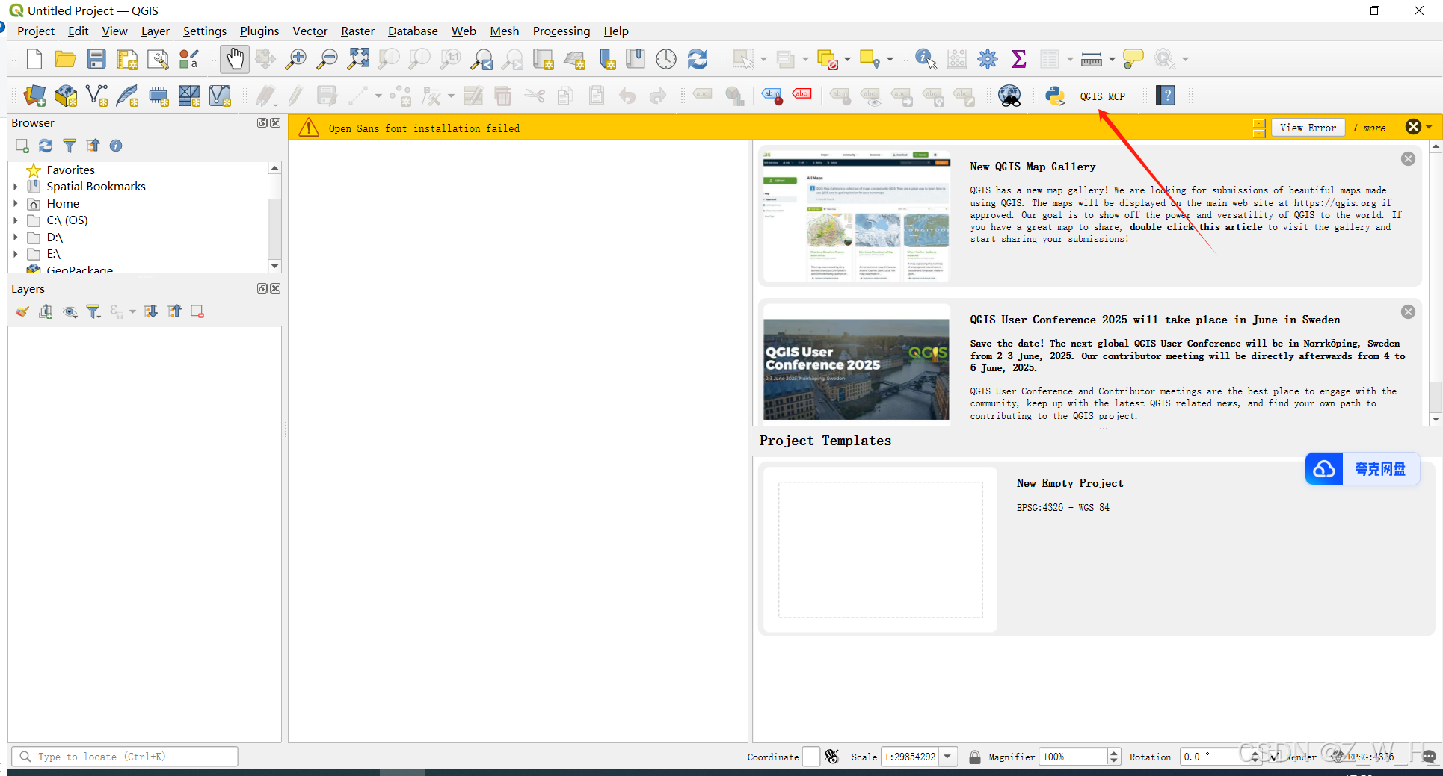Toggle extents and mouse position display
The image size is (1443, 776).
[x=831, y=757]
